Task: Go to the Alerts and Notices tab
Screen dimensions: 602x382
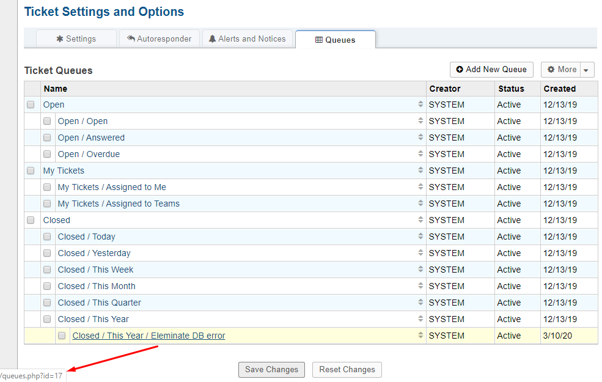Action: pos(248,39)
